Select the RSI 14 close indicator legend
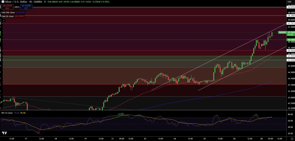This screenshot has height=141, width=295. click(7, 113)
